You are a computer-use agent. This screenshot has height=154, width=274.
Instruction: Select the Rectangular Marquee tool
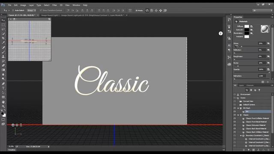pyautogui.click(x=3, y=25)
